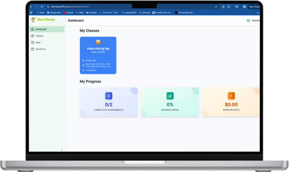Viewport: 289px width, 172px height.
Task: Open the Dashboard sidebar item
Action: [47, 29]
